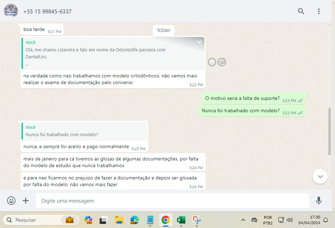
Task: Open Notepad from the taskbar
Action: click(150, 220)
